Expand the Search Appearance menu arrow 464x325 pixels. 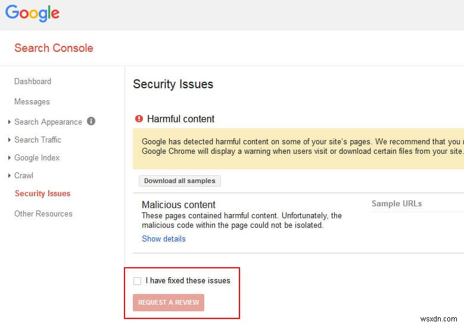(10, 122)
